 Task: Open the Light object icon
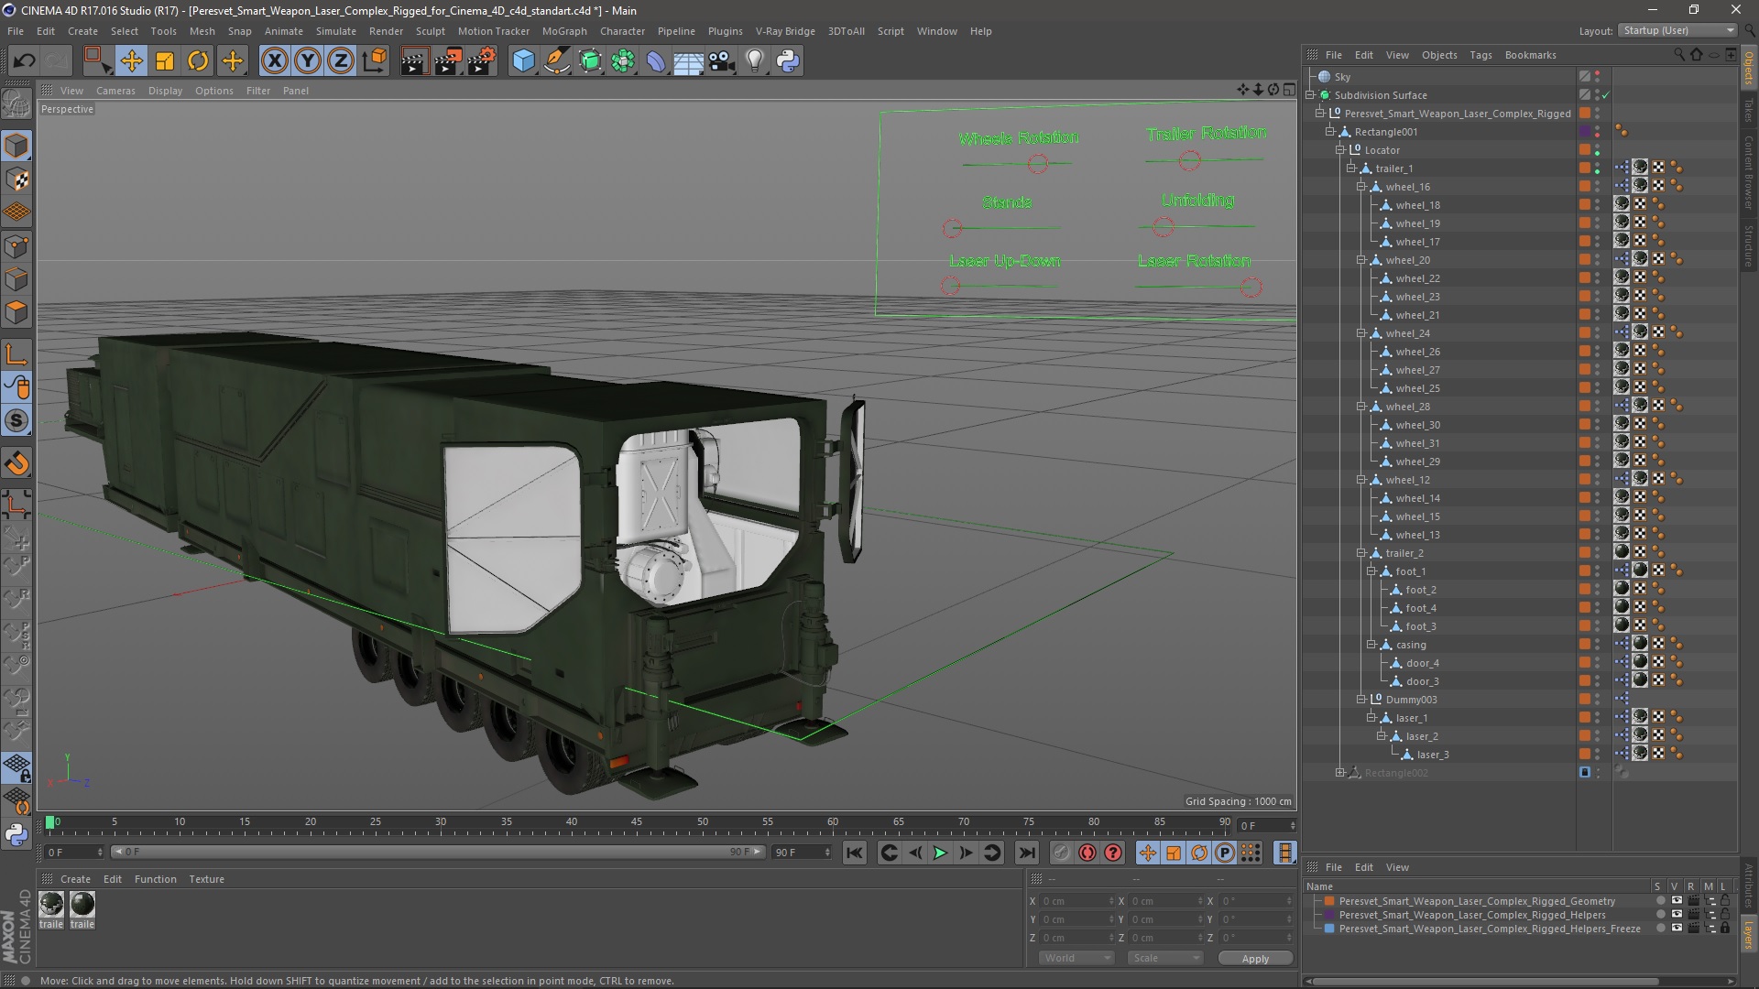tap(754, 61)
